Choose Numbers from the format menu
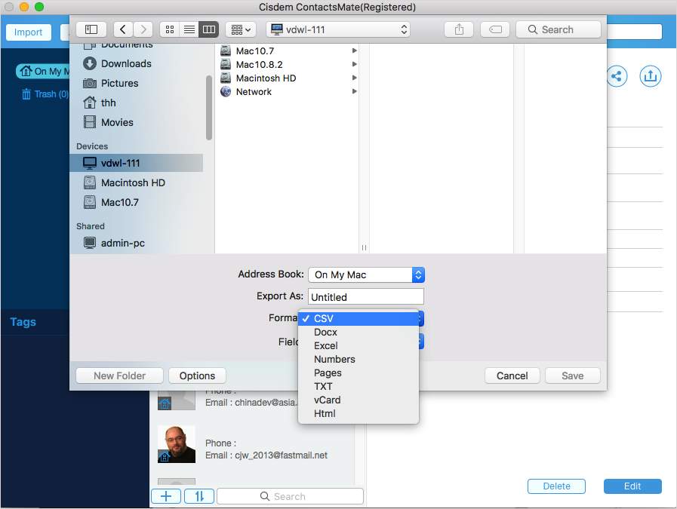677x509 pixels. [x=359, y=360]
